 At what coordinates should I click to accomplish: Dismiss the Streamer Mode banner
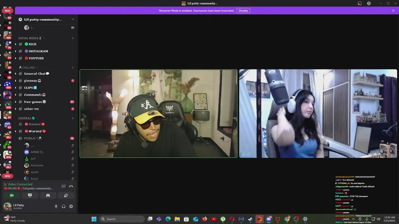coord(393,11)
